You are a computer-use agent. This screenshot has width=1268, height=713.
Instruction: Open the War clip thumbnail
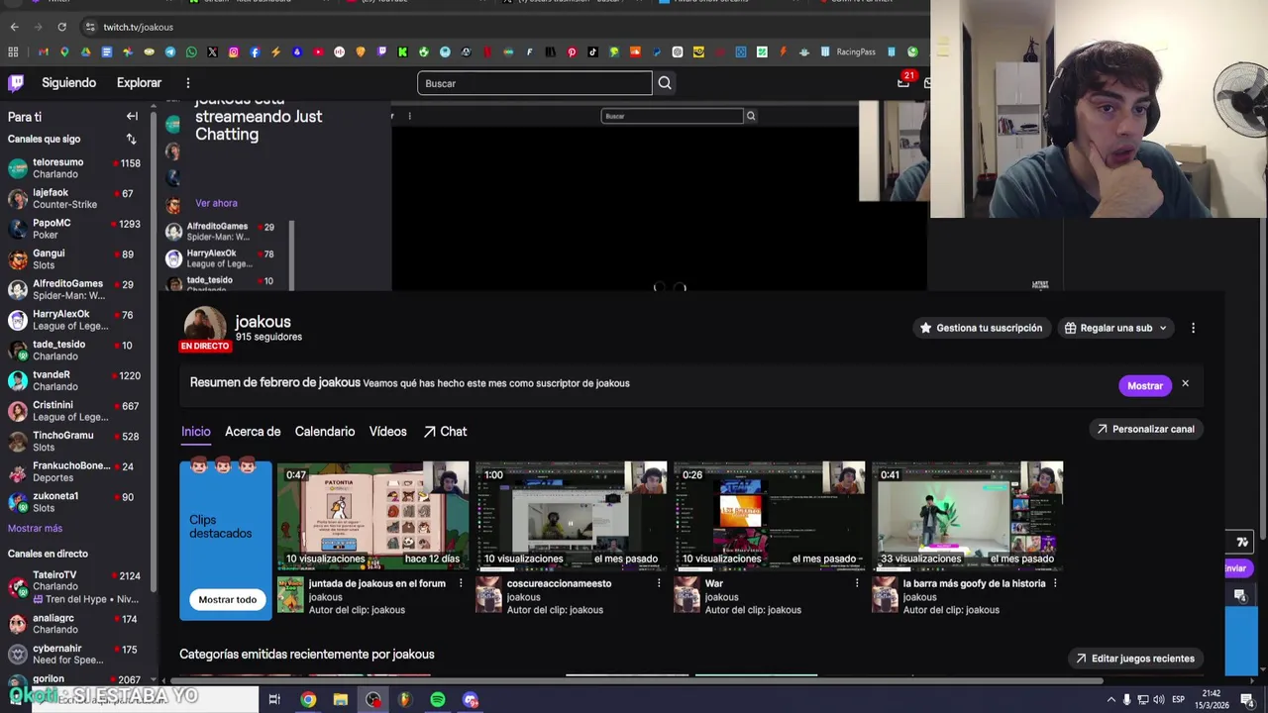pyautogui.click(x=769, y=515)
